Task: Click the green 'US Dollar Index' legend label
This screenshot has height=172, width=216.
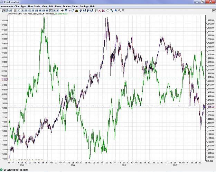Action: (x=61, y=14)
